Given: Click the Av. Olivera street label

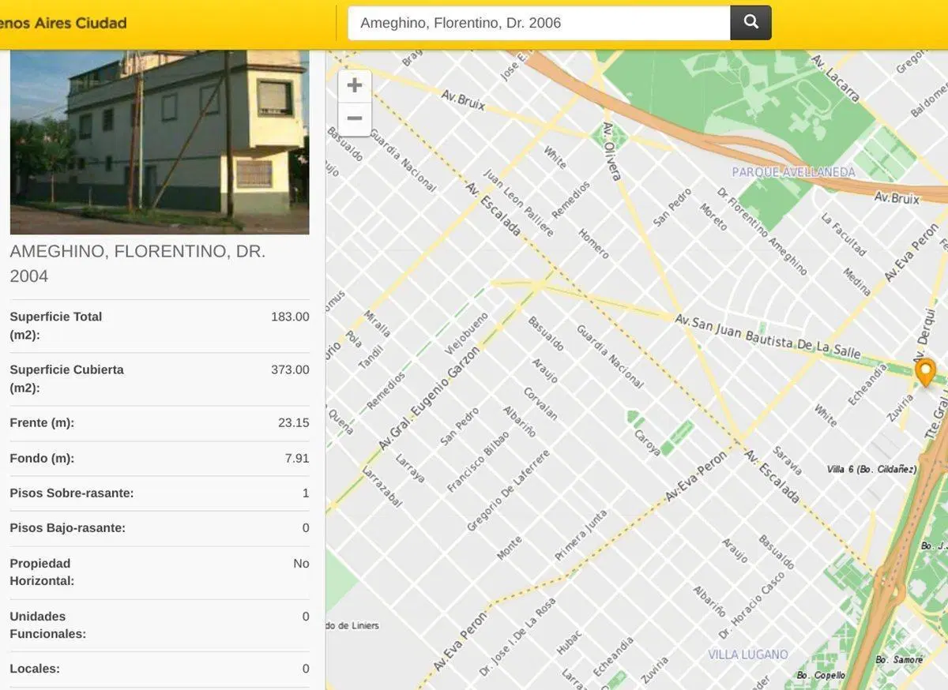Looking at the screenshot, I should pos(612,150).
